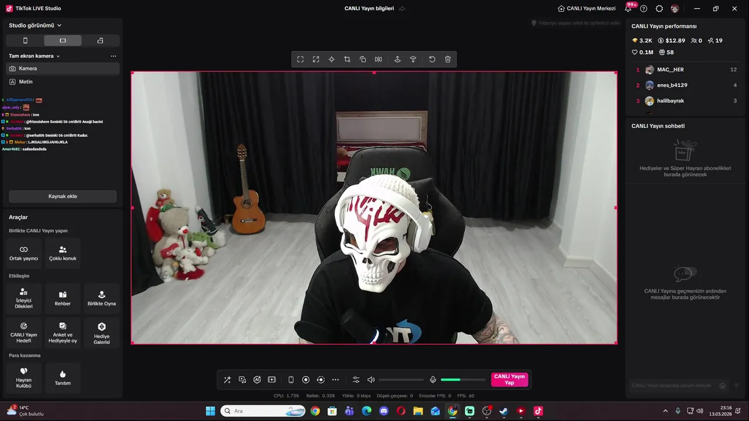Viewport: 749px width, 421px height.
Task: Open Anket ve Hediyeyle oy
Action: [63, 333]
